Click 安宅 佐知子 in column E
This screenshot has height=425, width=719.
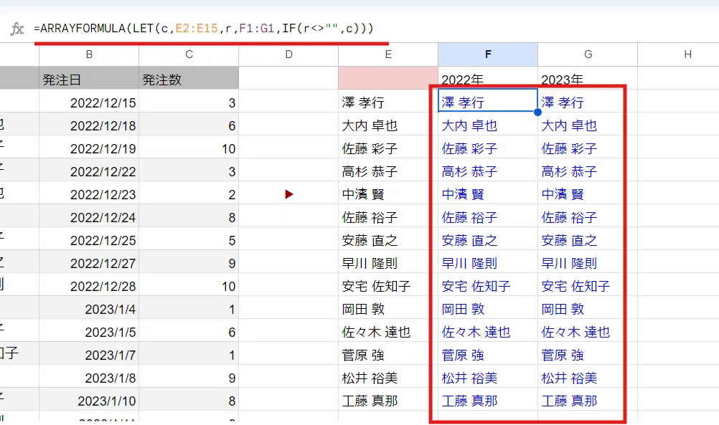pos(388,285)
